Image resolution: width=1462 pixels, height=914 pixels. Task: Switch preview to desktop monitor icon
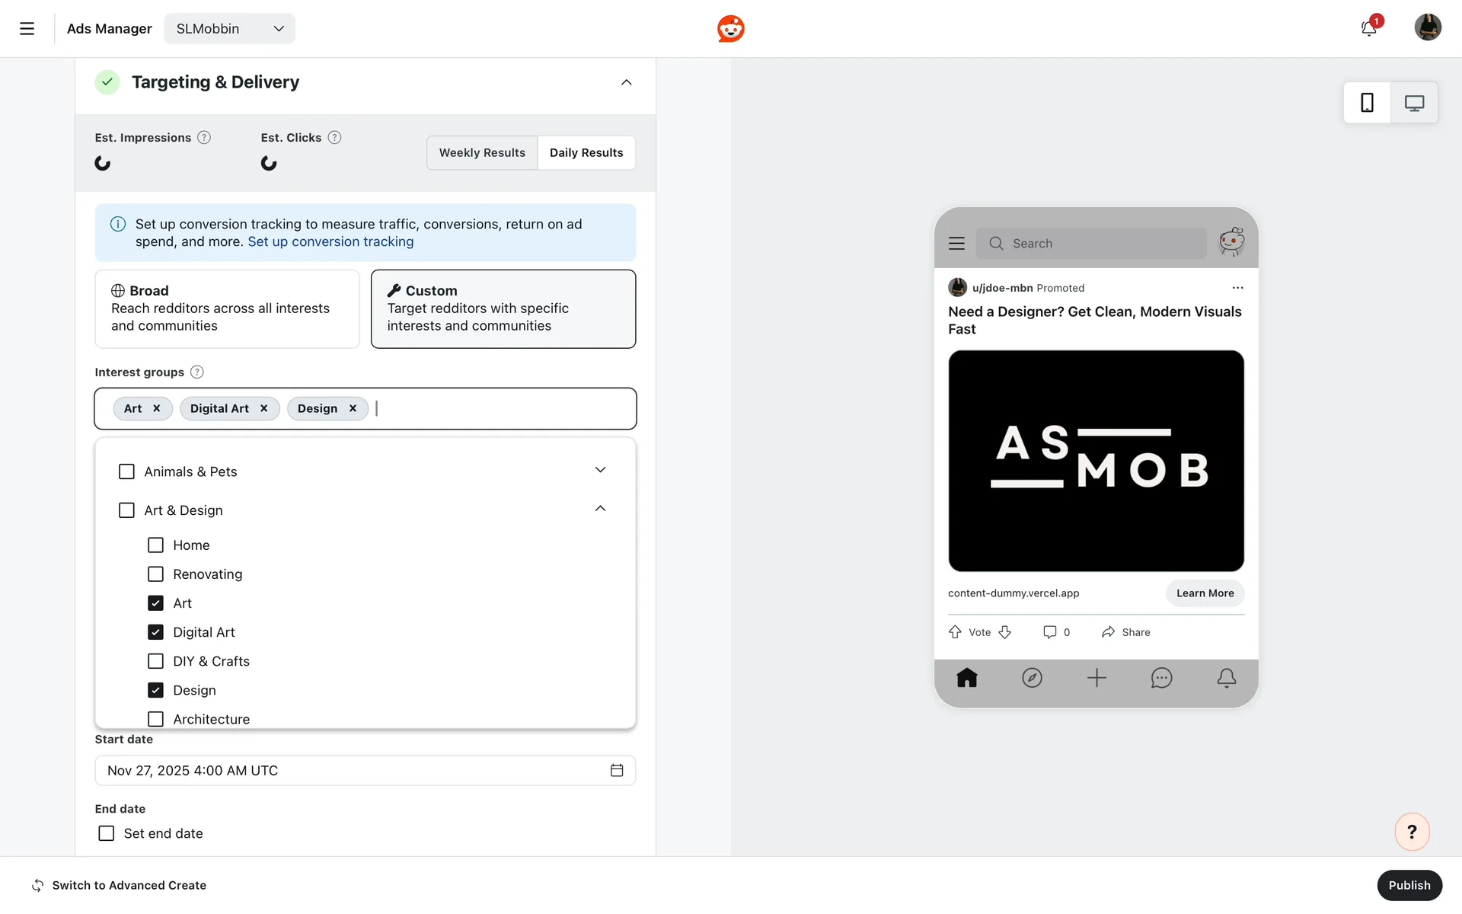1414,103
